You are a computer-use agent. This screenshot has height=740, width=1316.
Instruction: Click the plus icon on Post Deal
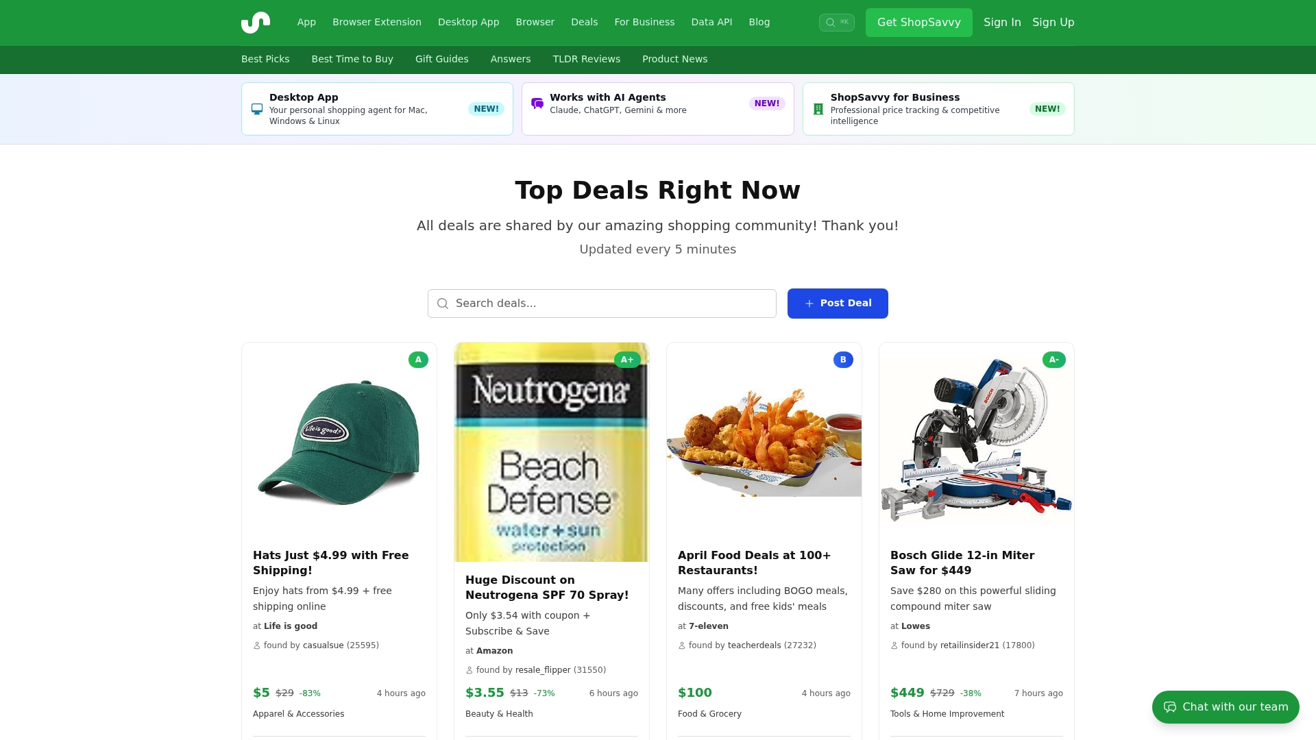809,303
